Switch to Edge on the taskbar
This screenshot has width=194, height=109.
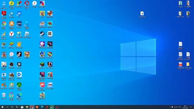pyautogui.click(x=42, y=107)
